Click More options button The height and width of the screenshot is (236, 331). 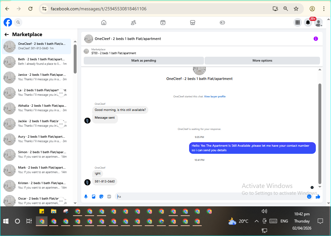click(x=262, y=60)
